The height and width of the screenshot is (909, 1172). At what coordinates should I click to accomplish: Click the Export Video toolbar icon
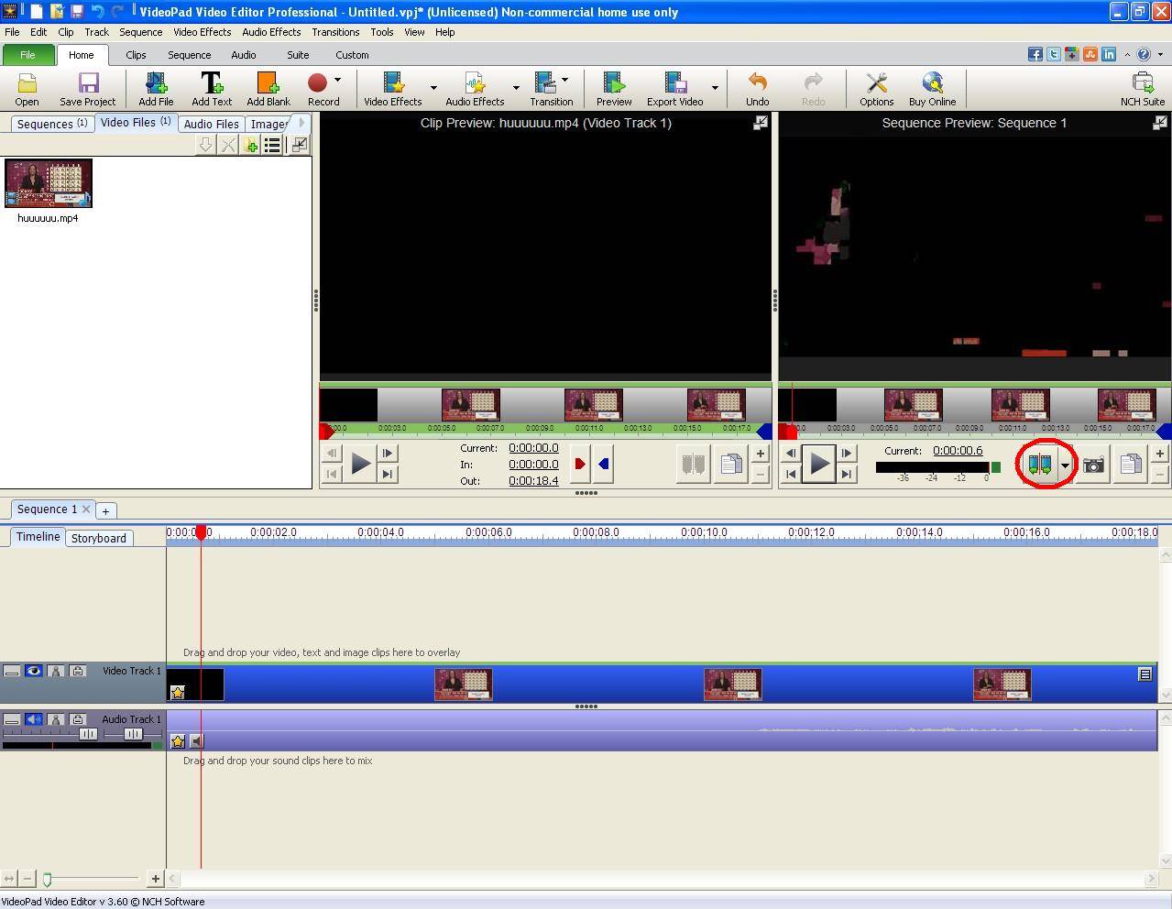pyautogui.click(x=675, y=84)
